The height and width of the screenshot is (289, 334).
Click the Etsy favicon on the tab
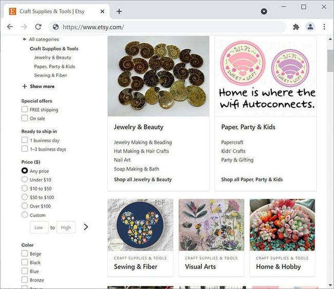(x=12, y=11)
